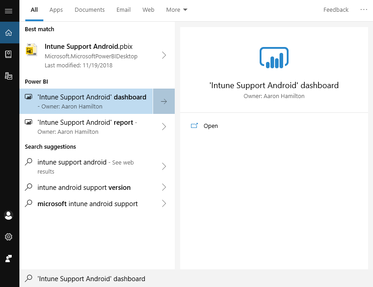The width and height of the screenshot is (373, 287).
Task: Select the All tab
Action: tap(34, 10)
